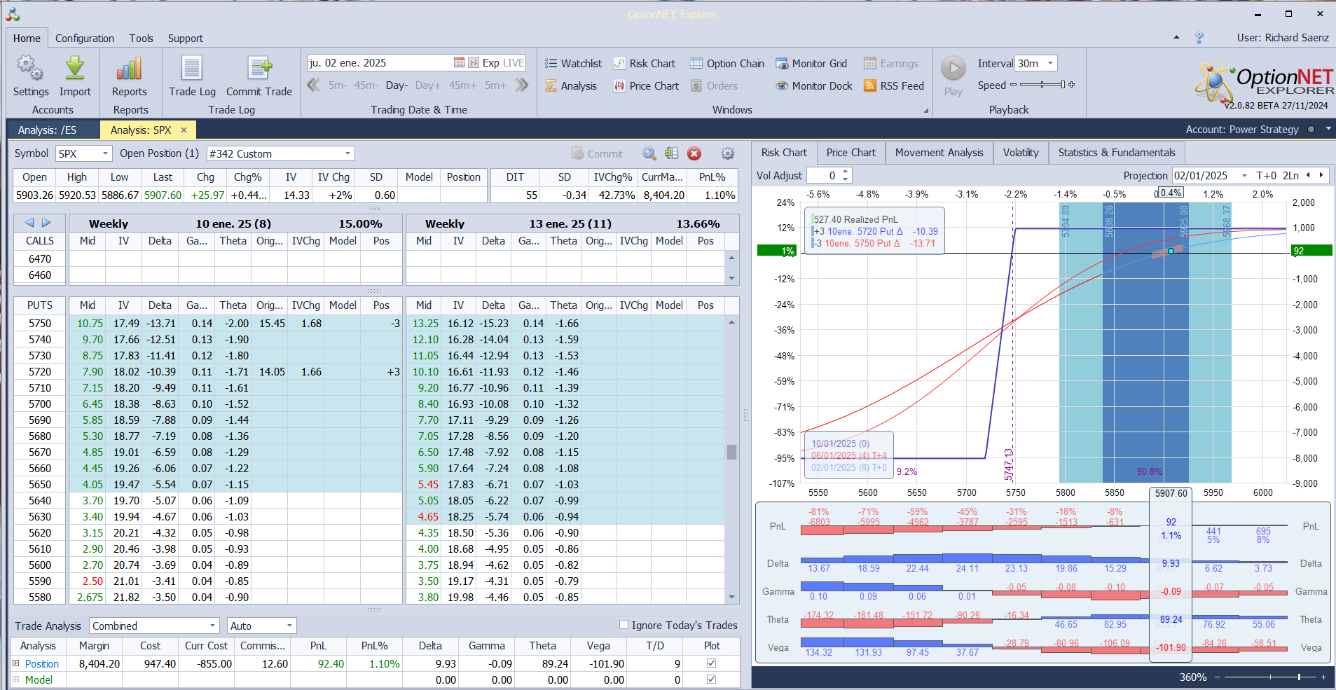The image size is (1336, 690).
Task: Open the Open Position #342 Custom dropdown
Action: (x=347, y=153)
